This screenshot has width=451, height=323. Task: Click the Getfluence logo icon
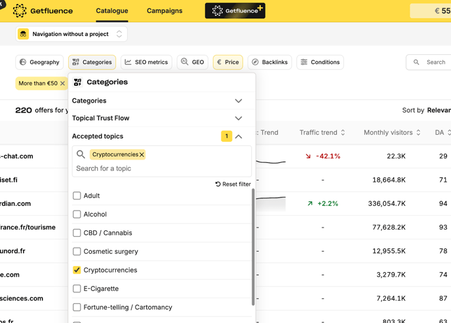pyautogui.click(x=20, y=10)
